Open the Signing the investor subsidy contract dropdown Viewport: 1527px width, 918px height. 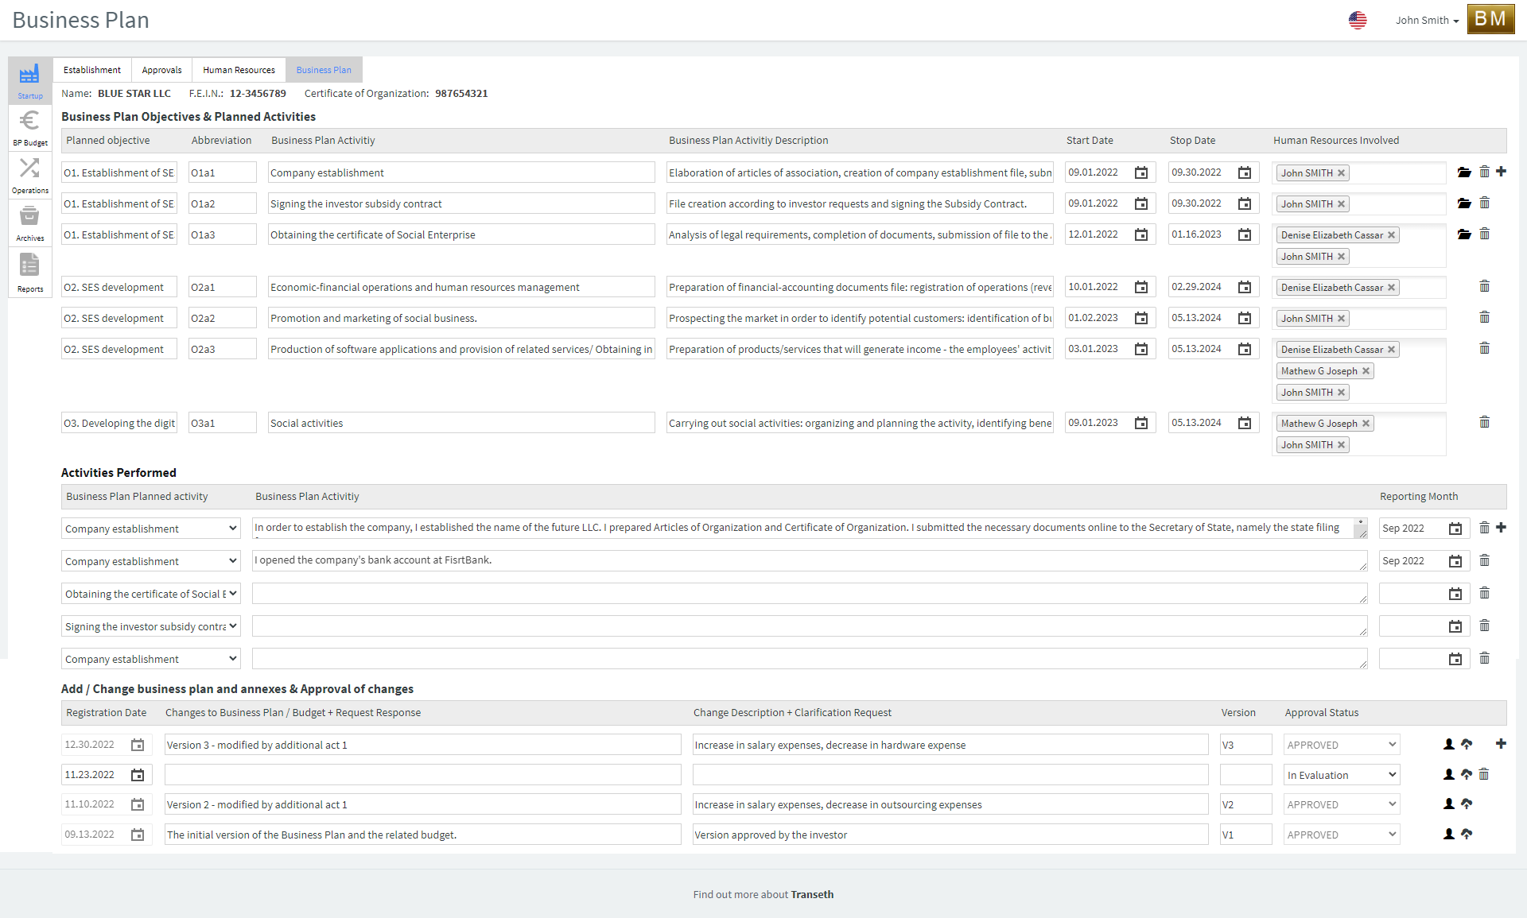point(151,626)
